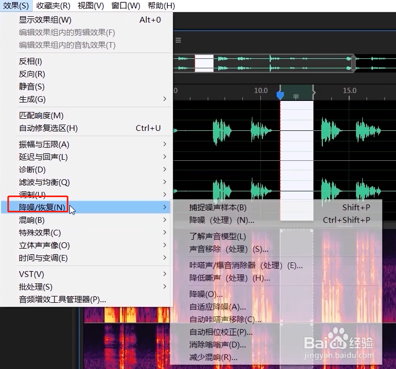The height and width of the screenshot is (369, 396).
Task: Open the editor panel hamburger menu
Action: pyautogui.click(x=178, y=40)
